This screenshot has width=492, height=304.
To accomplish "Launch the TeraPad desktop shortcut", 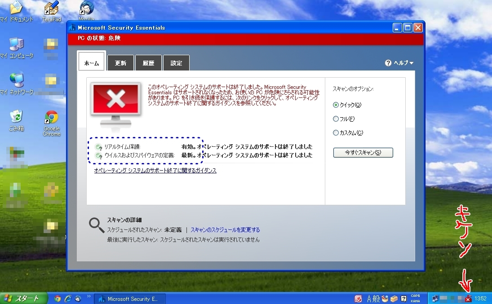I will point(52,11).
